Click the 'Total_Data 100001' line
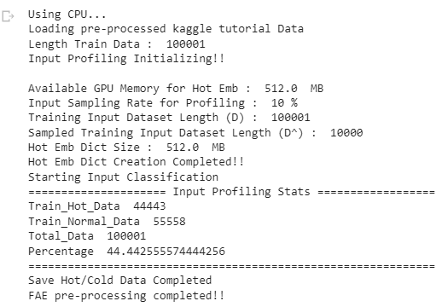 (87, 236)
